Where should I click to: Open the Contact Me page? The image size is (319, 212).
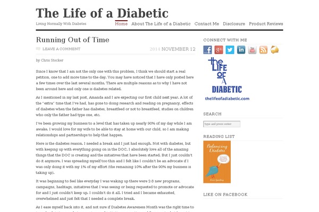pos(207,24)
